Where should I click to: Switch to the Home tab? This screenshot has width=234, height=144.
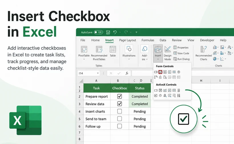pyautogui.click(x=95, y=40)
